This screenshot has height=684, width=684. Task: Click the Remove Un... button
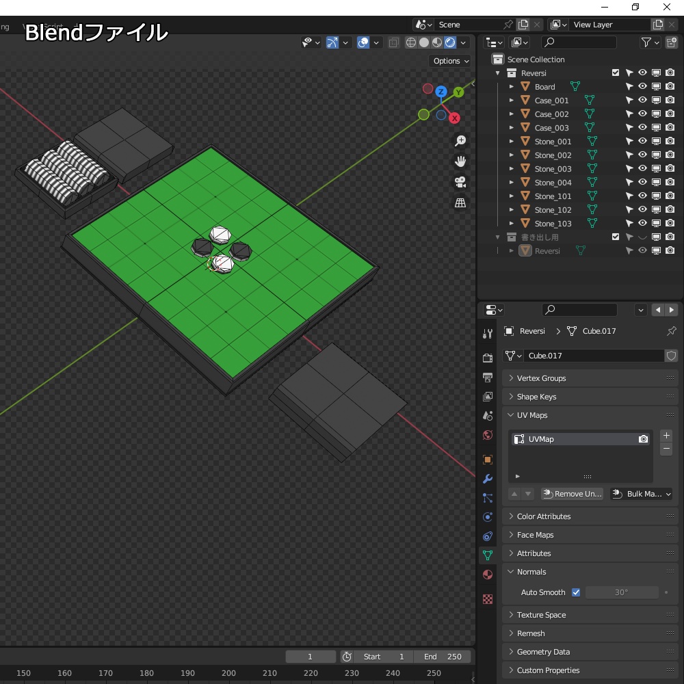tap(572, 494)
